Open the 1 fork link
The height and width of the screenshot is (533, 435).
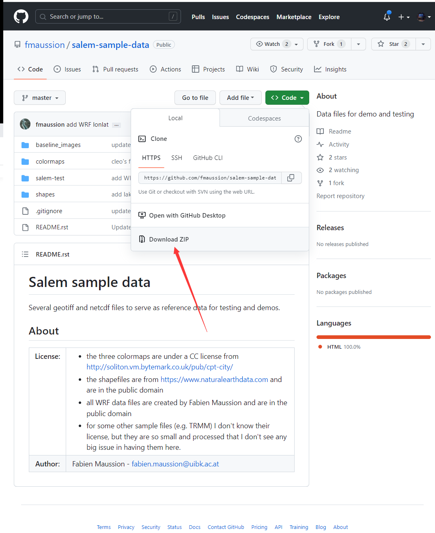click(x=331, y=183)
